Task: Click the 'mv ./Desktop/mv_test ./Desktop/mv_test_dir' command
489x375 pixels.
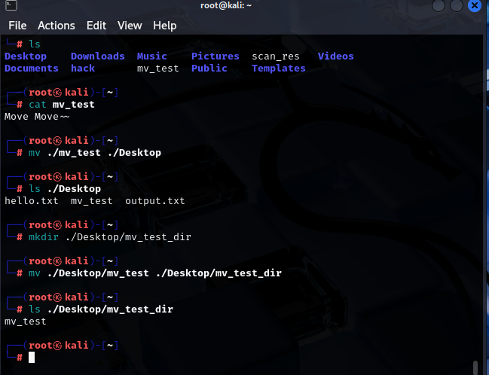Action: tap(155, 273)
